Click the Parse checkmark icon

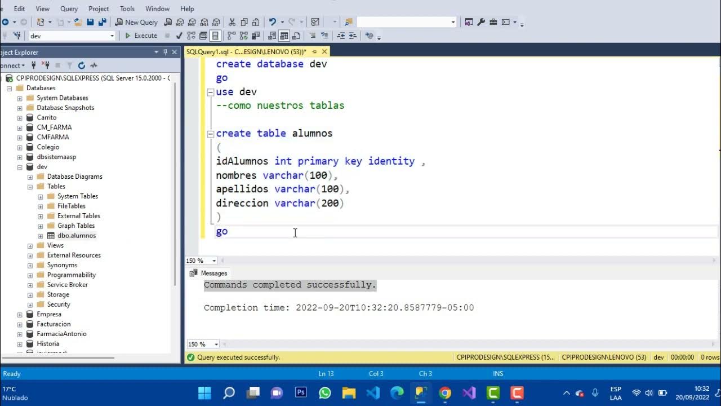coord(179,36)
